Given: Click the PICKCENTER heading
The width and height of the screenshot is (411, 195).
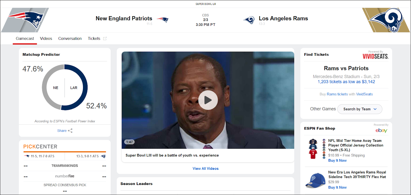Looking at the screenshot, I should tap(40, 147).
